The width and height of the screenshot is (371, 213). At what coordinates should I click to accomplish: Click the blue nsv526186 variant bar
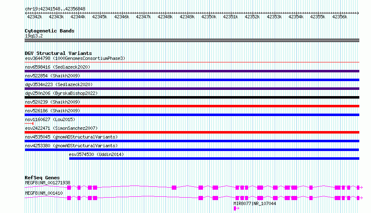[x=192, y=115]
